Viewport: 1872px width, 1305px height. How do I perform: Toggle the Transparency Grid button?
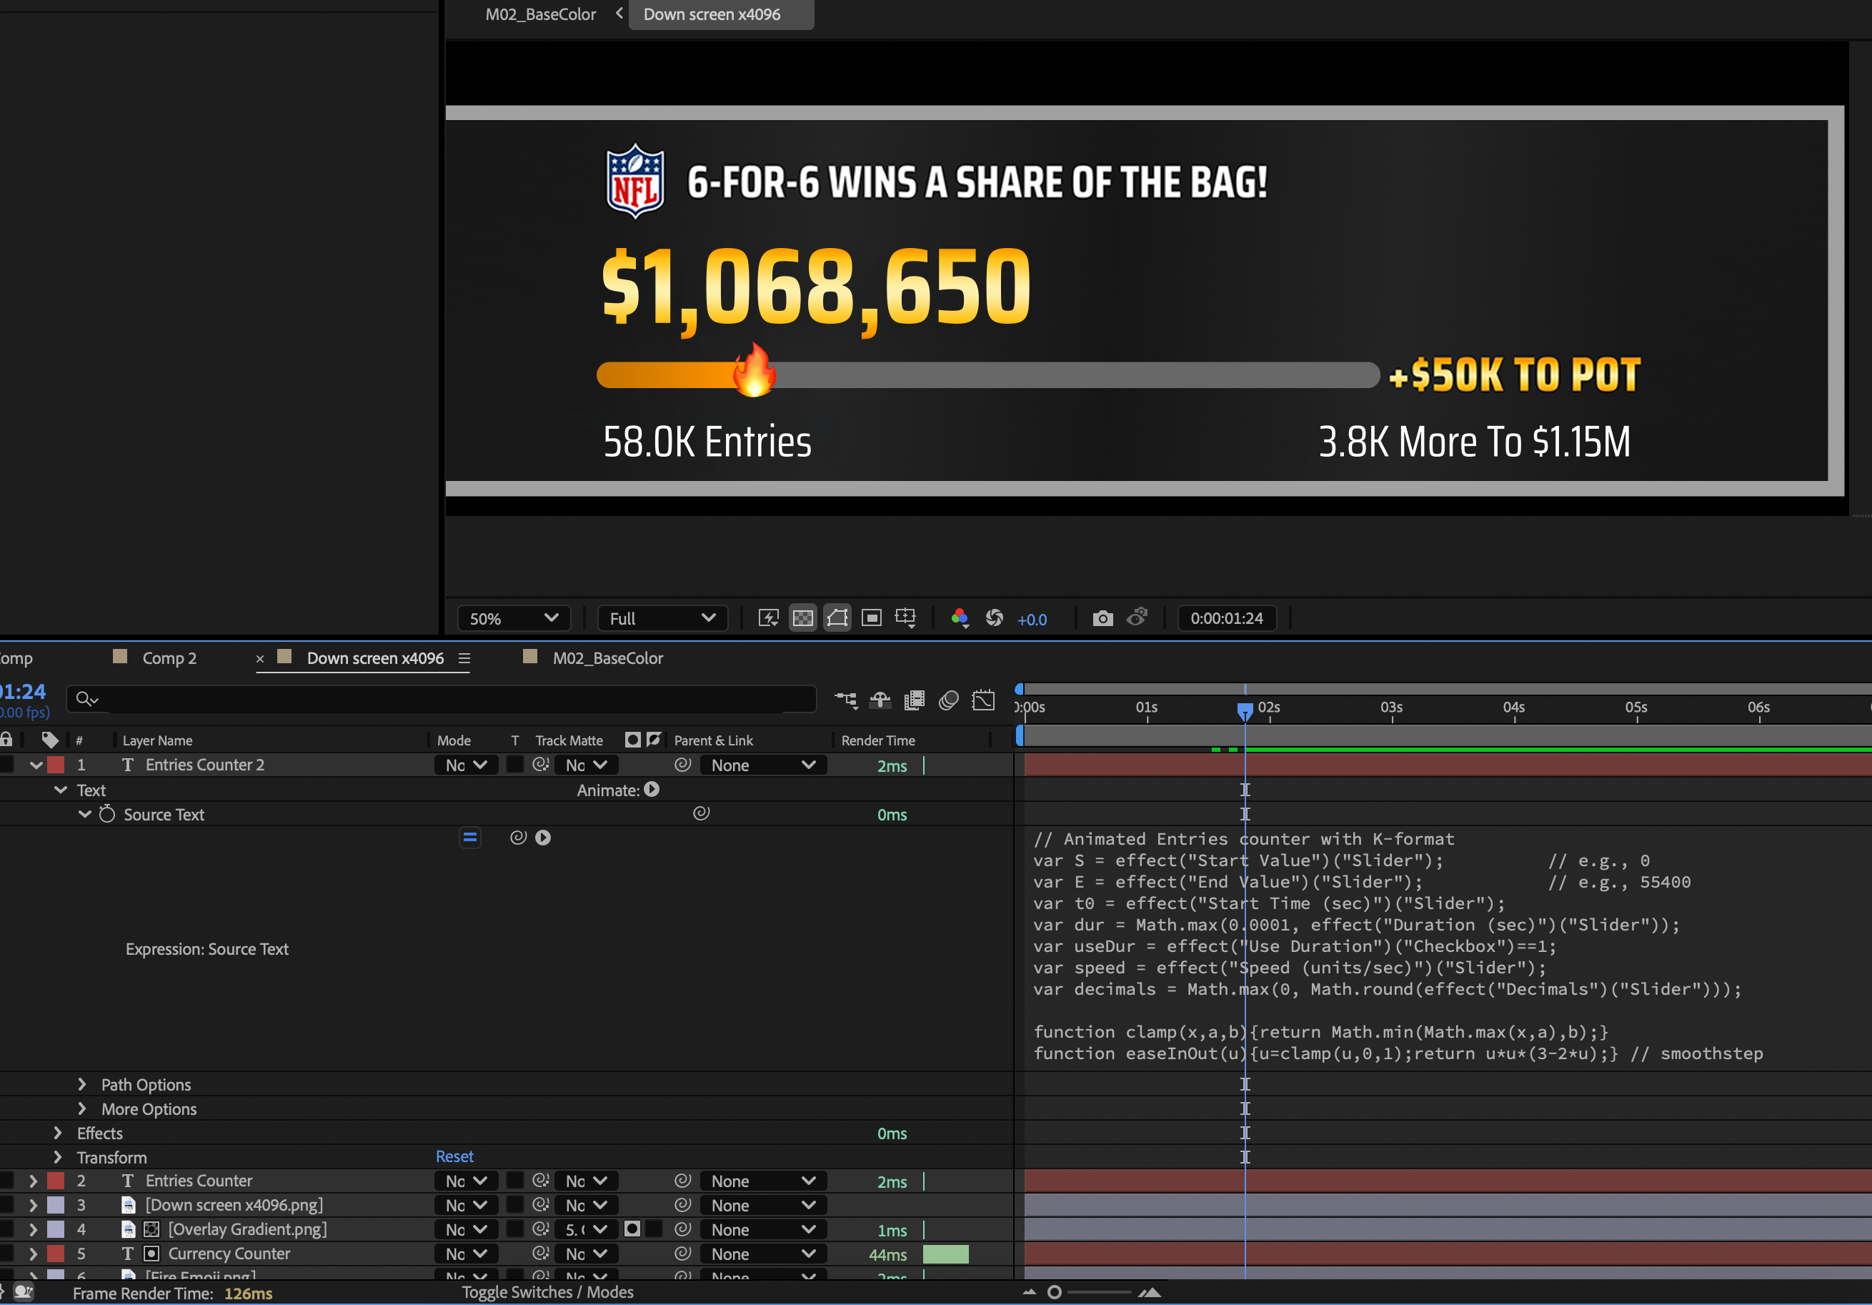803,618
